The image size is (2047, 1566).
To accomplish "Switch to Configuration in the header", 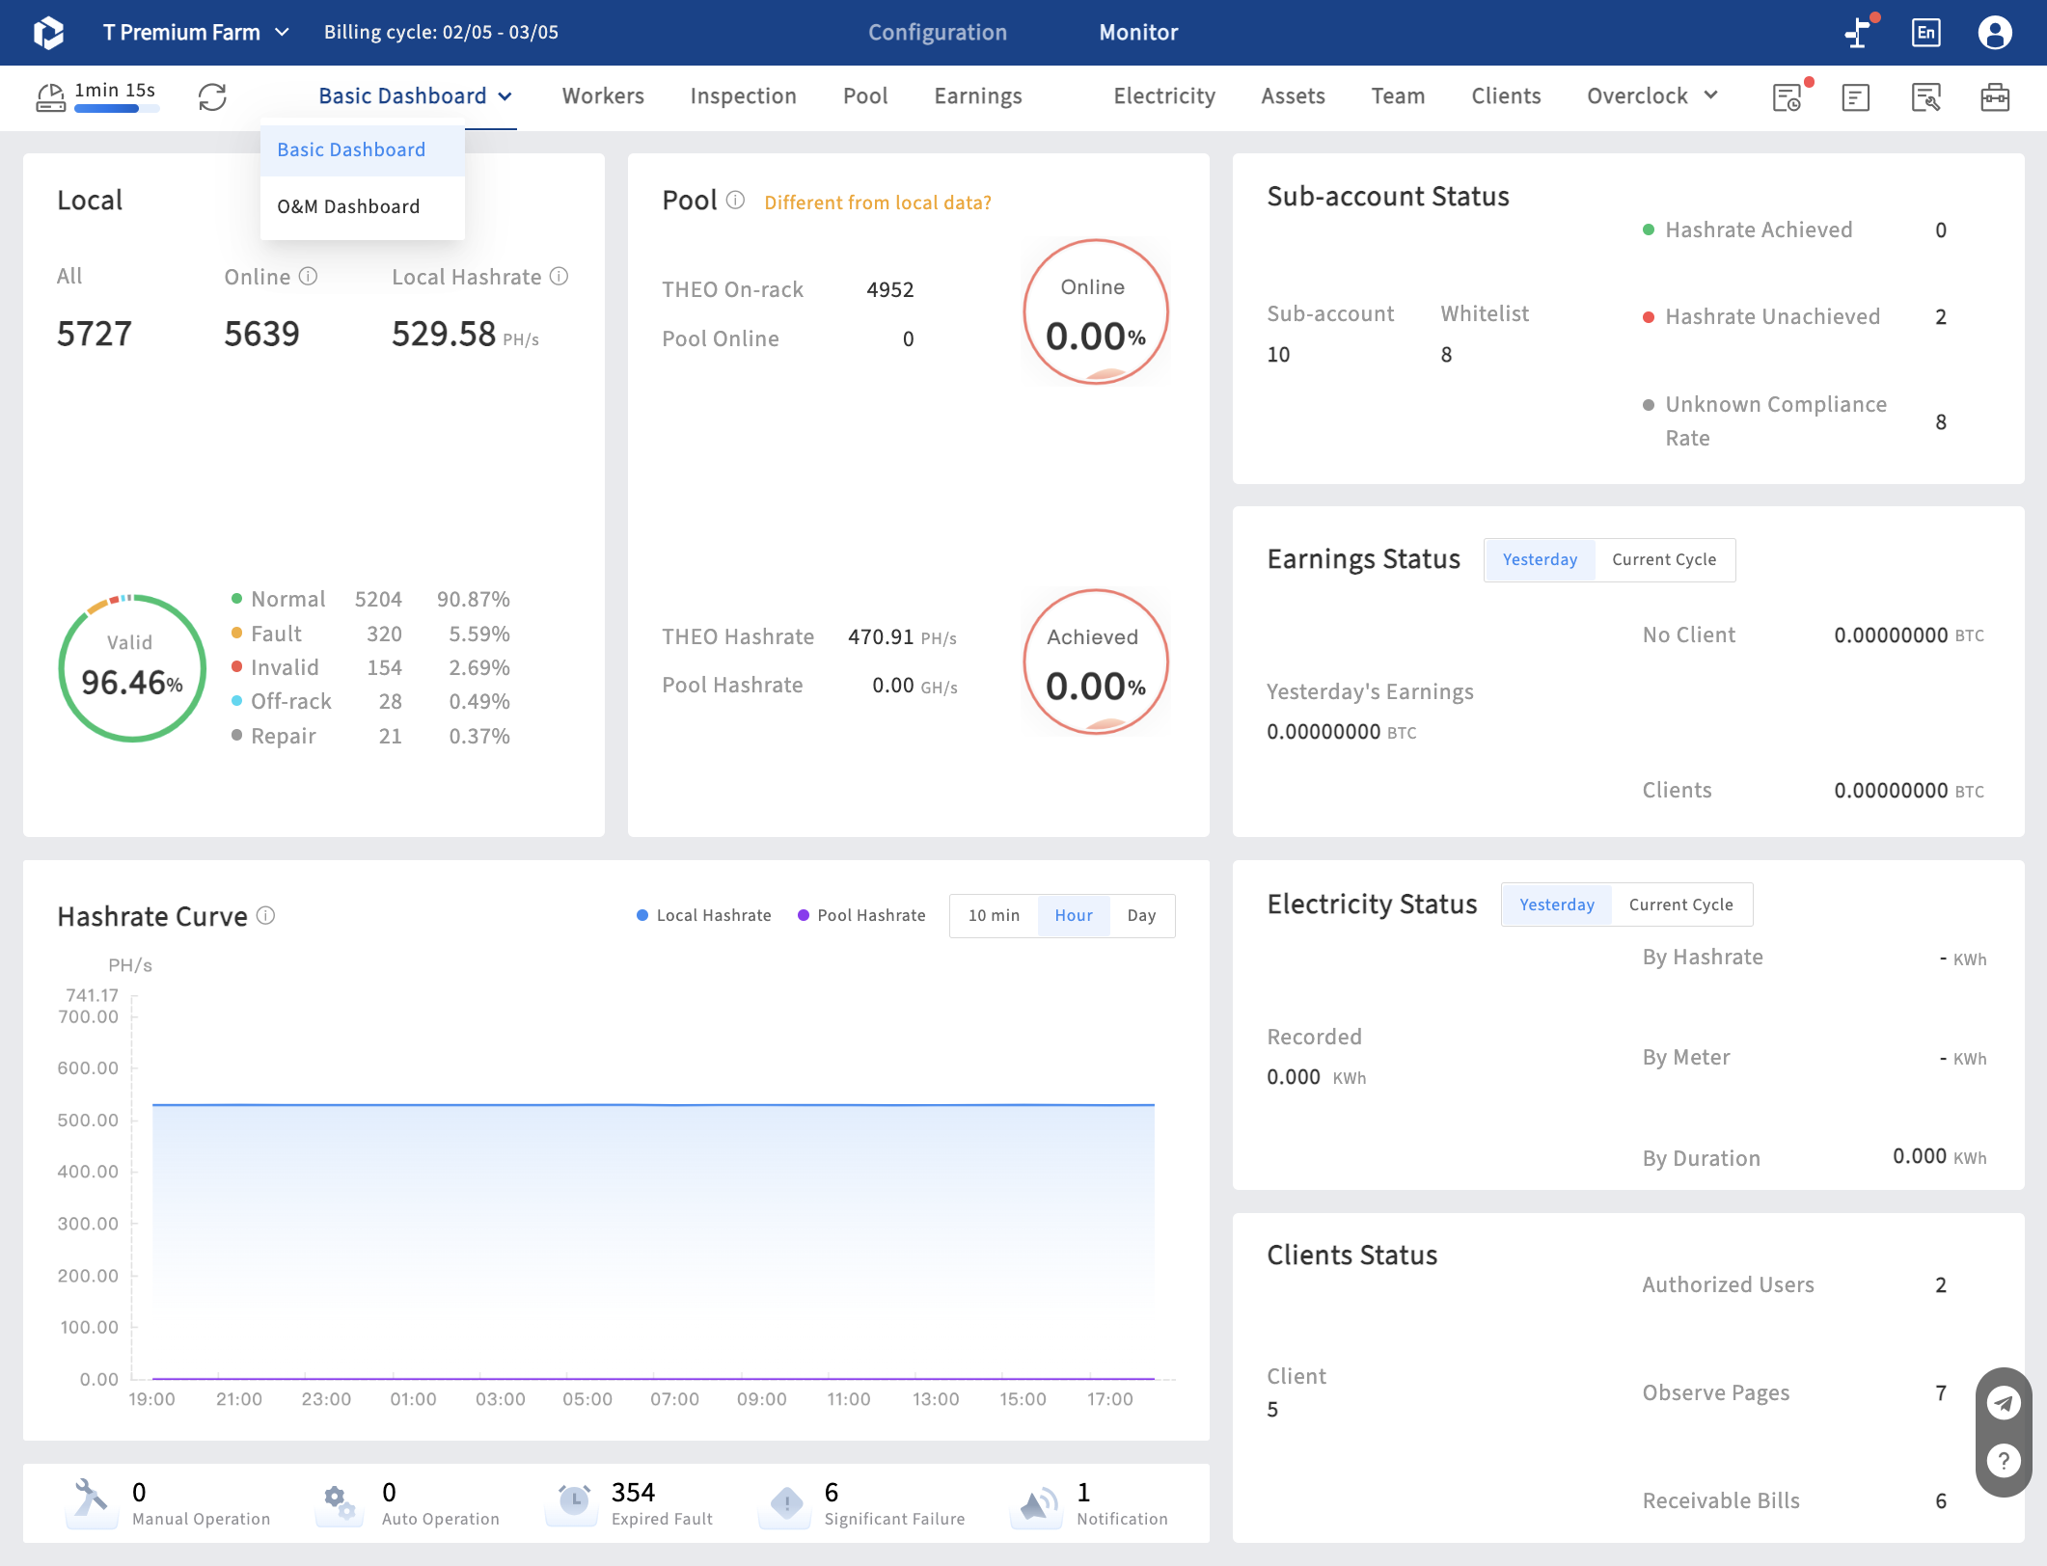I will click(x=938, y=33).
